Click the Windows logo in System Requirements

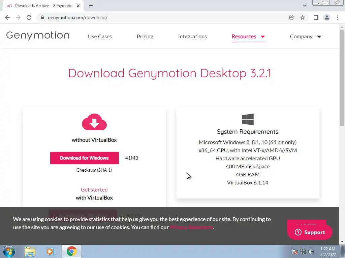point(248,119)
